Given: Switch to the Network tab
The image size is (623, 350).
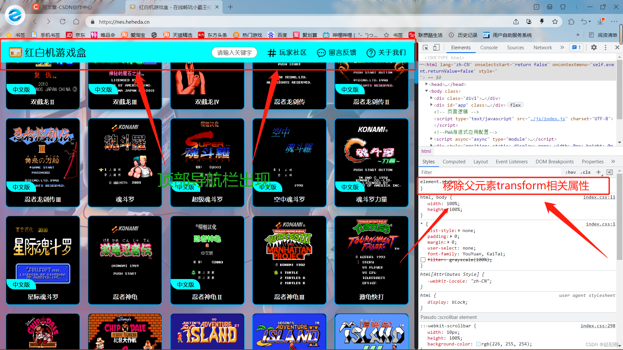Looking at the screenshot, I should (543, 48).
